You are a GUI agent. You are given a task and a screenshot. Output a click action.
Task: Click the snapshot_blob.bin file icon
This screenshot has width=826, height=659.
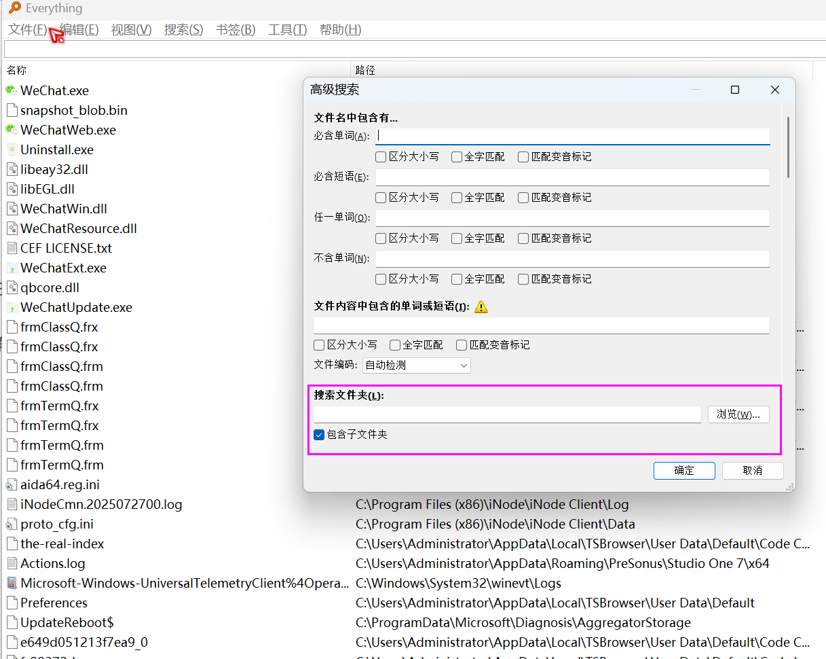click(x=12, y=110)
